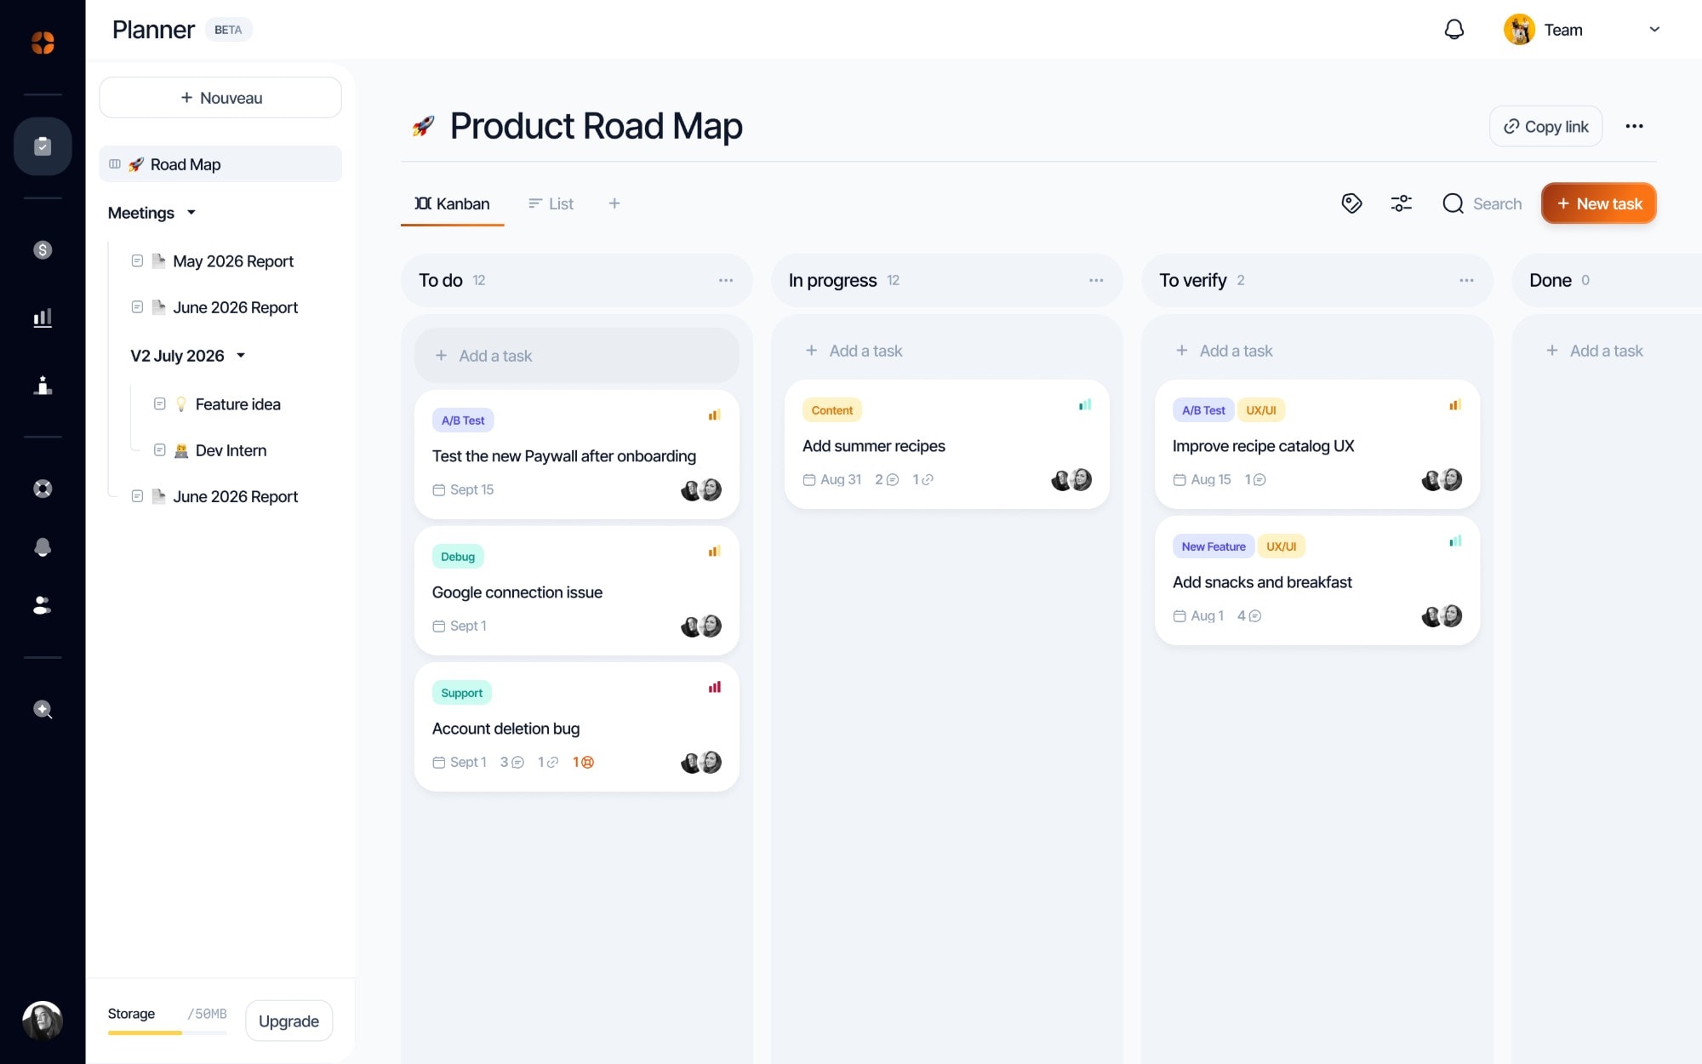Open user profile avatar at bottom left
Screen dimensions: 1702x1064
[x=43, y=1020]
